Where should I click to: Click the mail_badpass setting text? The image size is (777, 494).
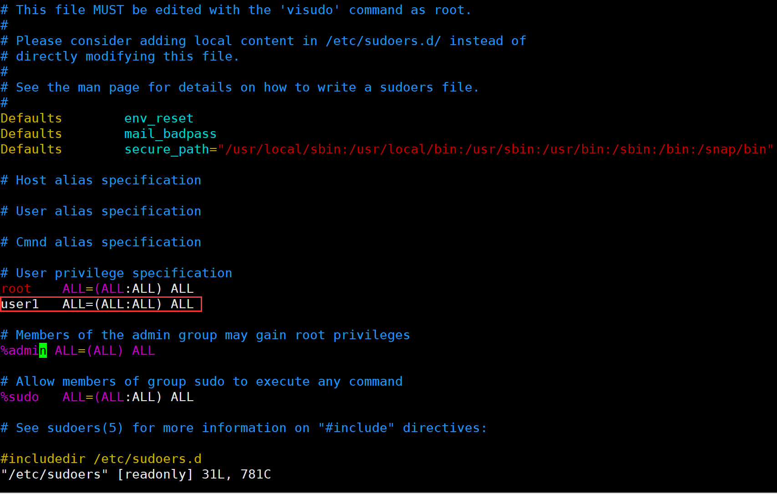[170, 134]
